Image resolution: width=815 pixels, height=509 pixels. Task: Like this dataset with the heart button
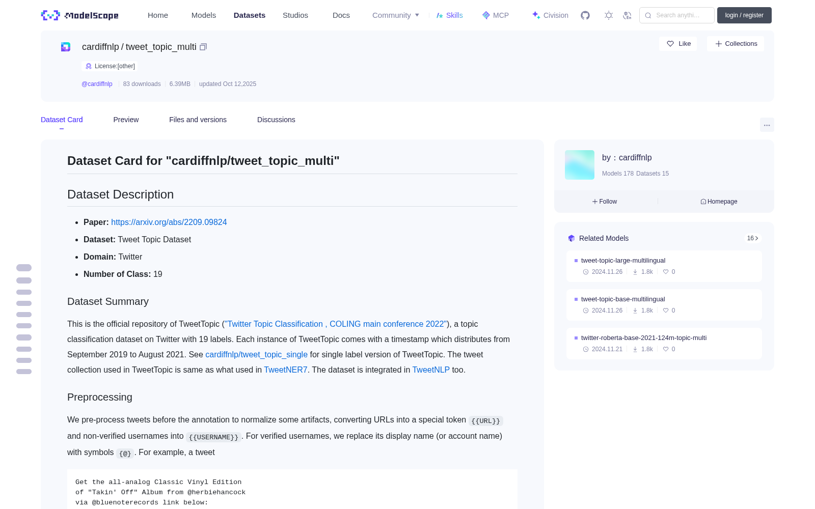click(678, 44)
